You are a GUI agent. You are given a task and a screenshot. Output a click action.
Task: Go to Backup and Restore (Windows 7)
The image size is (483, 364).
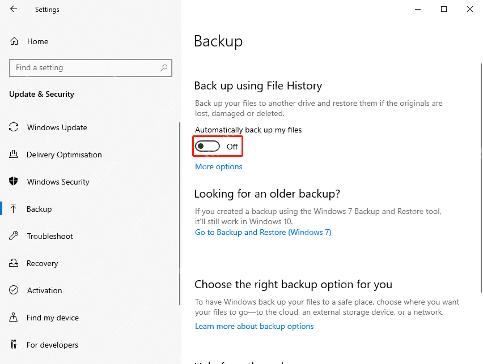click(x=263, y=232)
